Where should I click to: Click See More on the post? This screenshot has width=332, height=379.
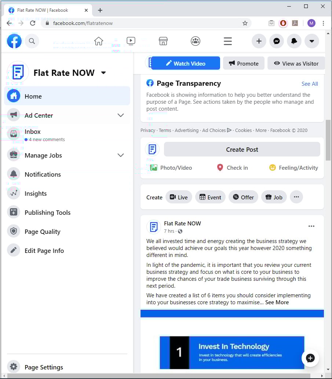tap(277, 302)
